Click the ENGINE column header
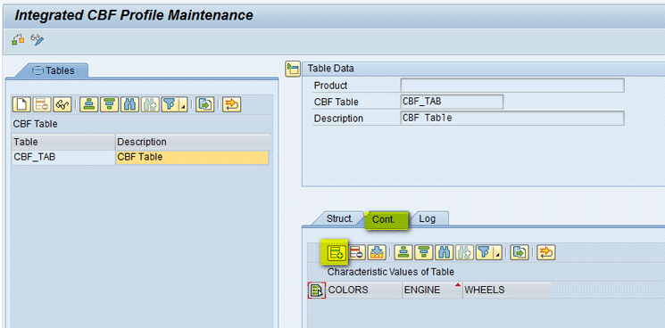 (x=432, y=290)
